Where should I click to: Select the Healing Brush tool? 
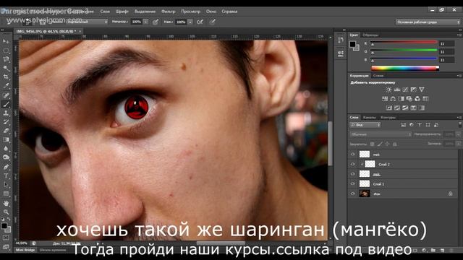(6, 95)
